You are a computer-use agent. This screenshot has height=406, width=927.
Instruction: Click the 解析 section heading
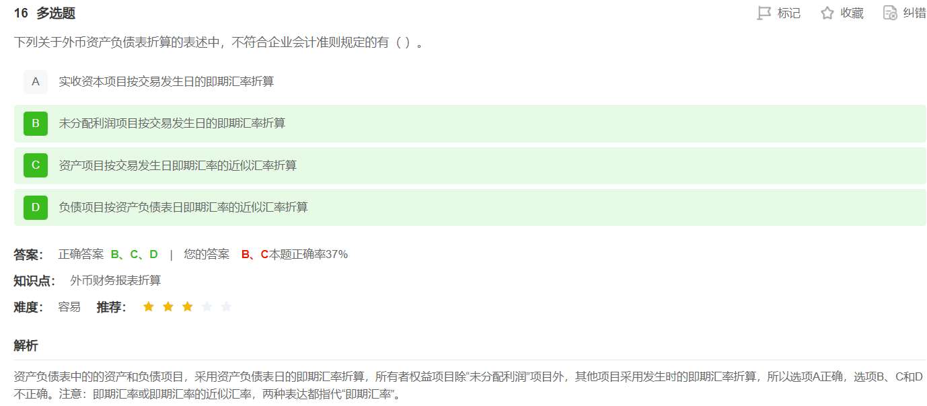pyautogui.click(x=26, y=346)
